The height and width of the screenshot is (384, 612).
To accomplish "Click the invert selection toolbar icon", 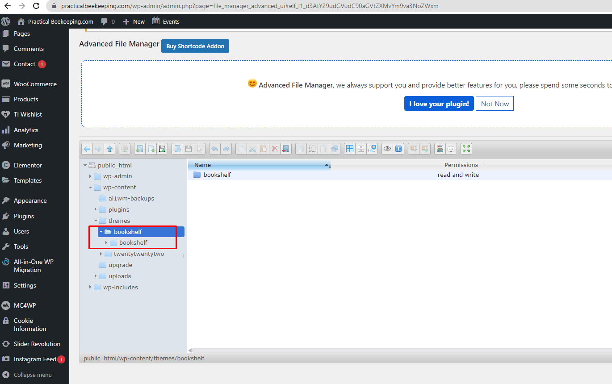I will tap(372, 149).
